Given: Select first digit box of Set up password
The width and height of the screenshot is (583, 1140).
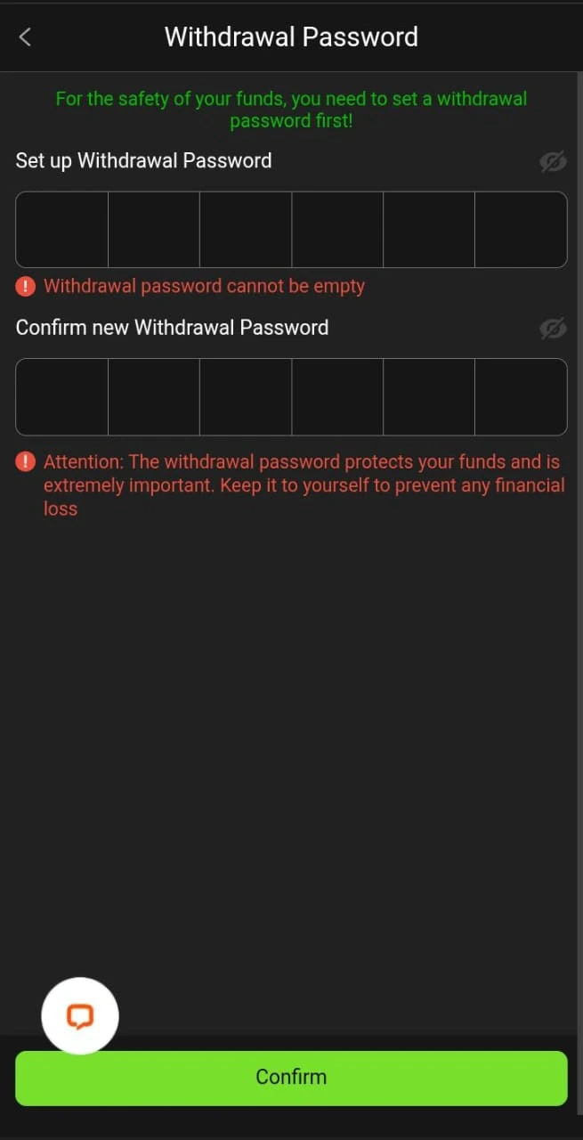Looking at the screenshot, I should pos(62,230).
